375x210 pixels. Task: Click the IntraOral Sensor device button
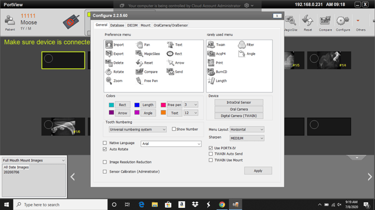click(x=238, y=102)
